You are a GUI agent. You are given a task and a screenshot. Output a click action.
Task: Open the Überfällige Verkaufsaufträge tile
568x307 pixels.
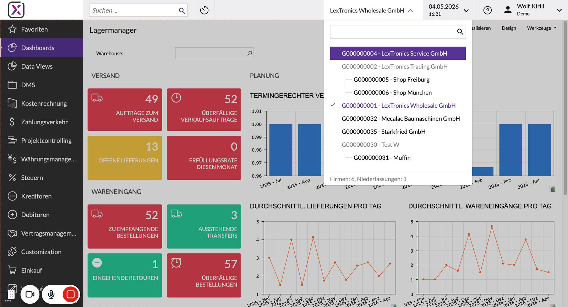pyautogui.click(x=204, y=110)
